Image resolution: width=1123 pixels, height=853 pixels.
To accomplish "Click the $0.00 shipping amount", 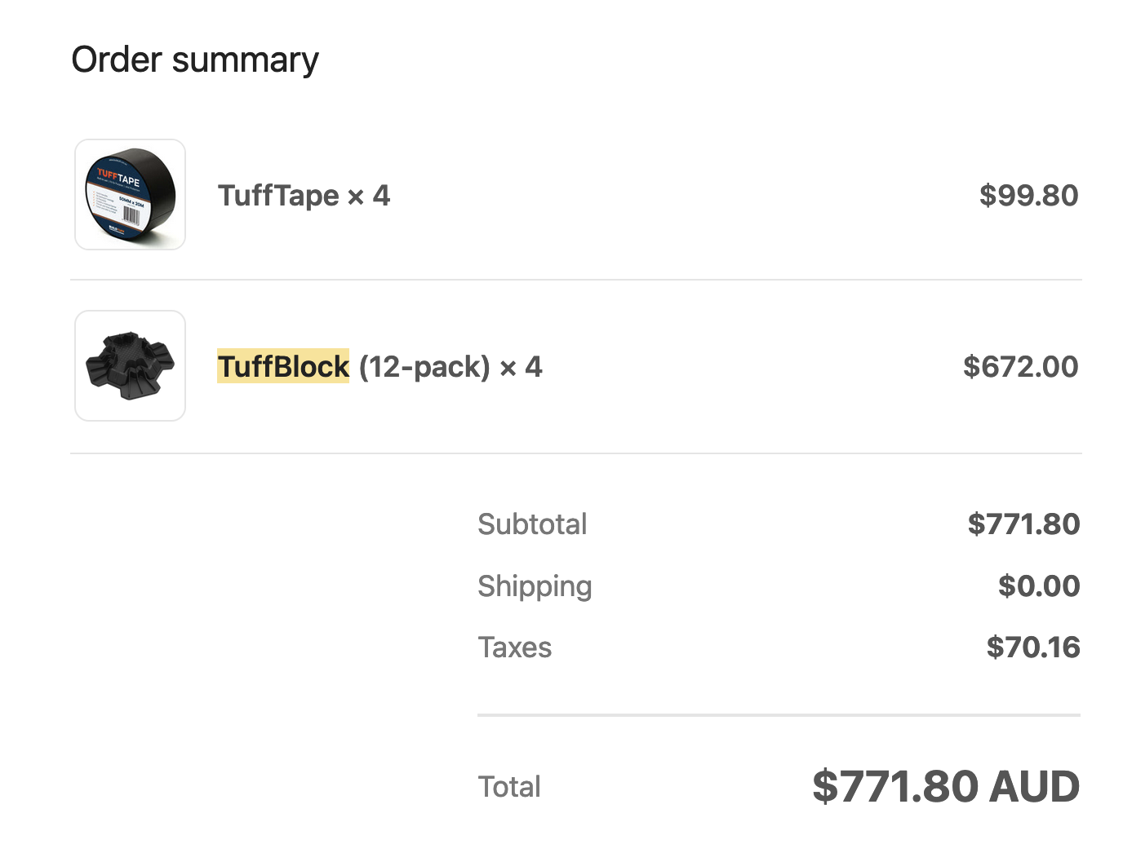I will 1038,586.
